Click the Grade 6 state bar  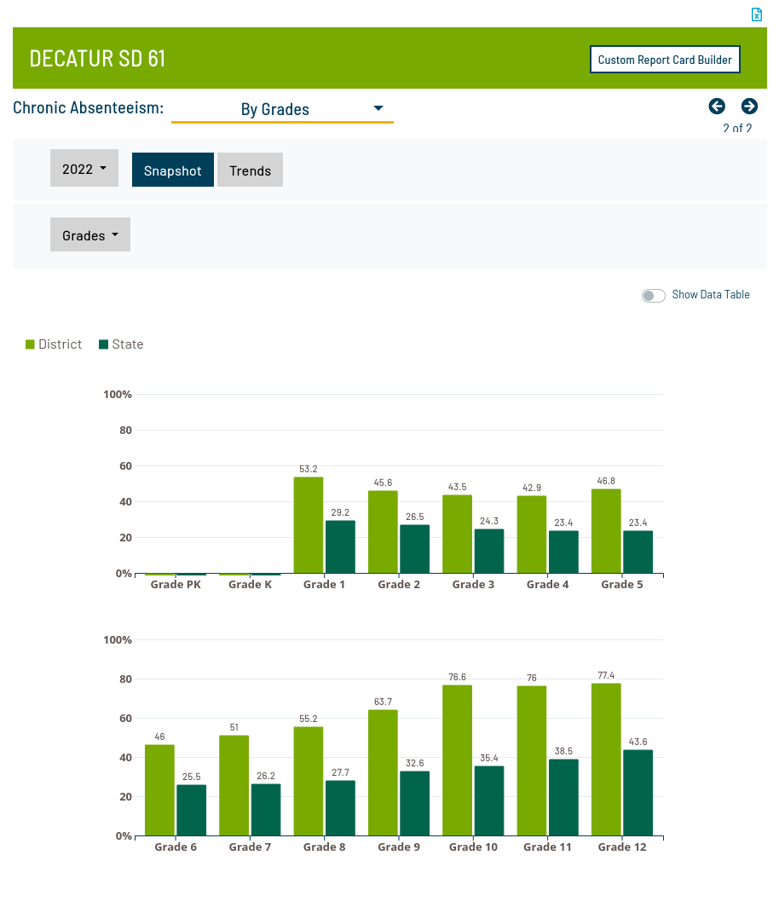click(x=192, y=810)
